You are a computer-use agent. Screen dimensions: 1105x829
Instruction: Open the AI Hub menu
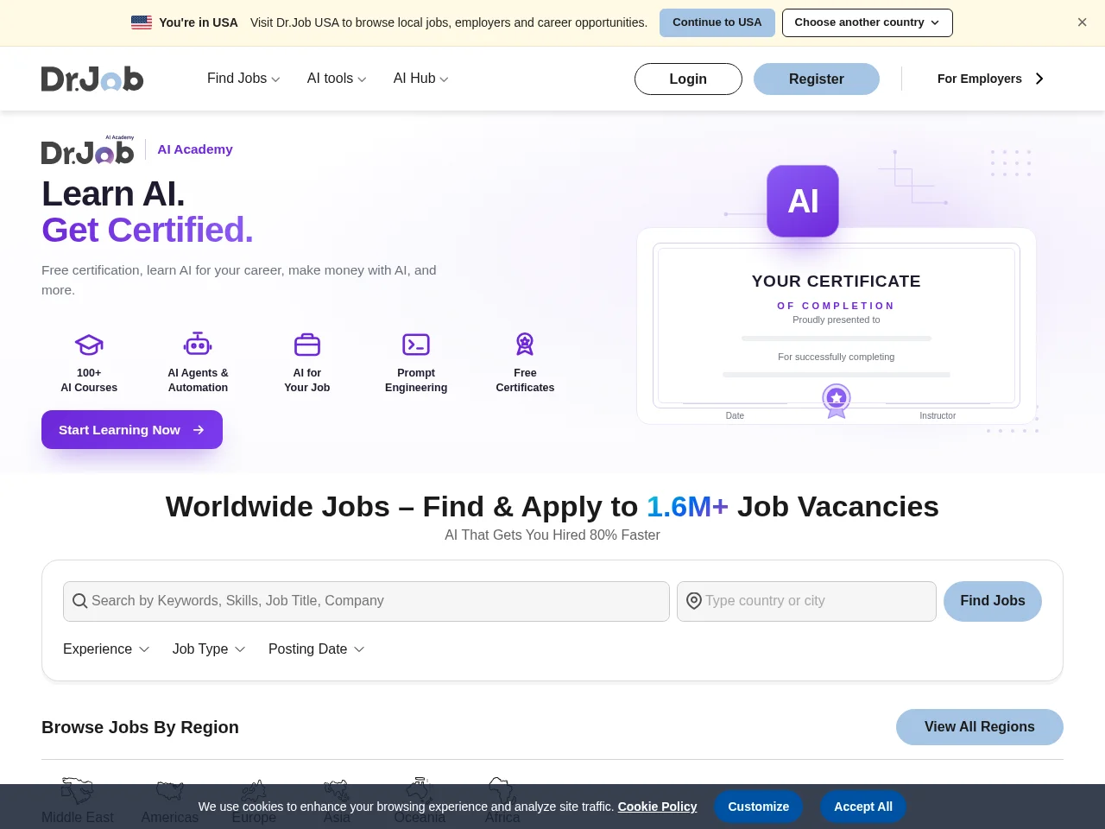tap(421, 79)
